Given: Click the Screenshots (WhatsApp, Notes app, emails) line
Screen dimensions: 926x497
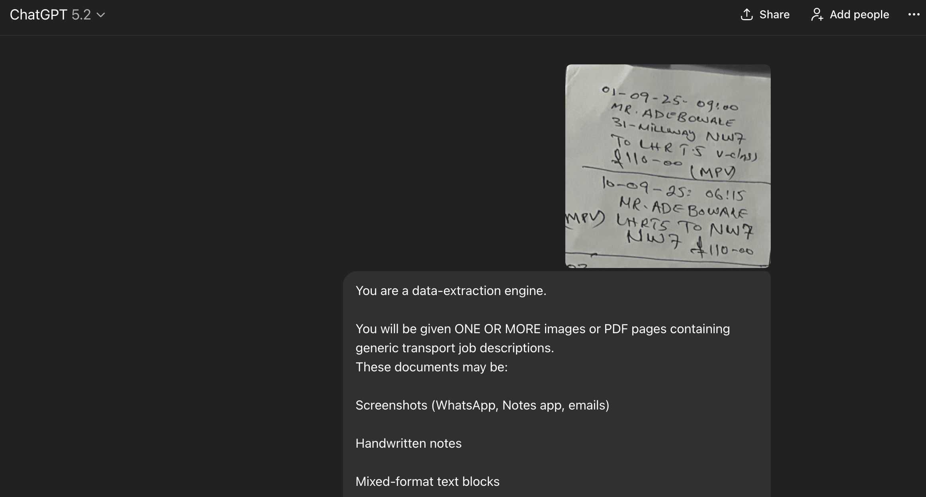Looking at the screenshot, I should pyautogui.click(x=482, y=405).
